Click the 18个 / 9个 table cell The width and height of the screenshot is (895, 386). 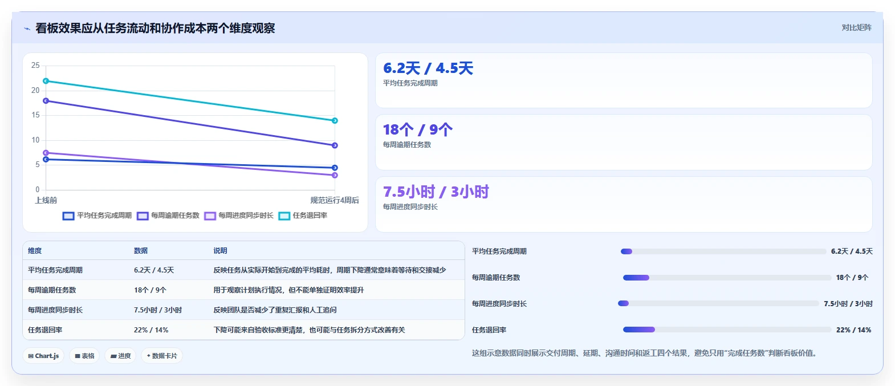point(150,290)
